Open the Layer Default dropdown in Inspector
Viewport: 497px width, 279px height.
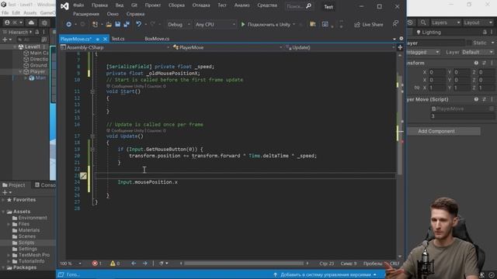click(478, 52)
